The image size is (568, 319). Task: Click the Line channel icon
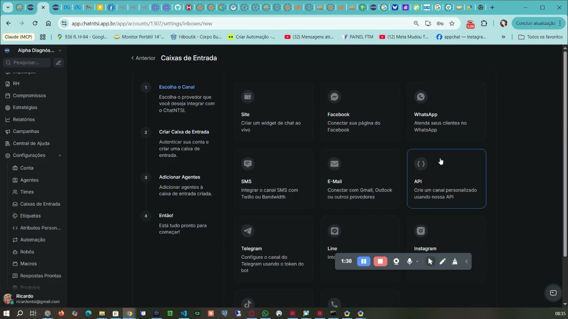pos(334,231)
